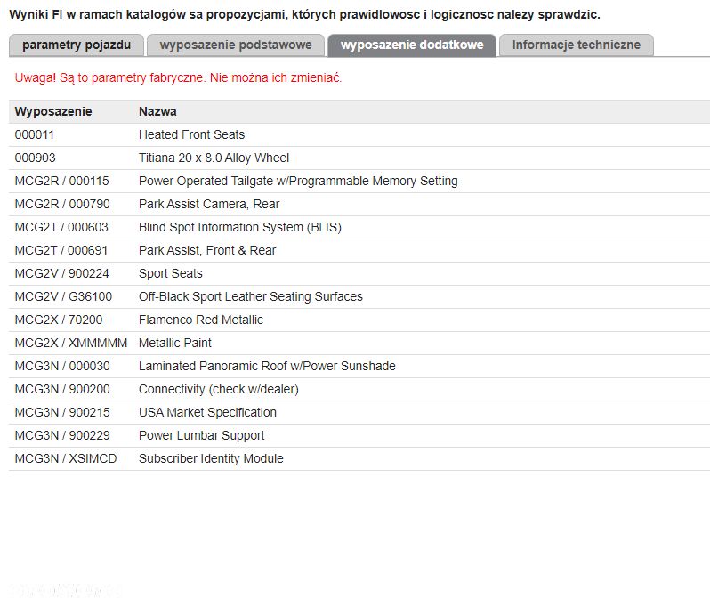Click the Sport Seats entry
This screenshot has width=710, height=607.
coord(170,273)
